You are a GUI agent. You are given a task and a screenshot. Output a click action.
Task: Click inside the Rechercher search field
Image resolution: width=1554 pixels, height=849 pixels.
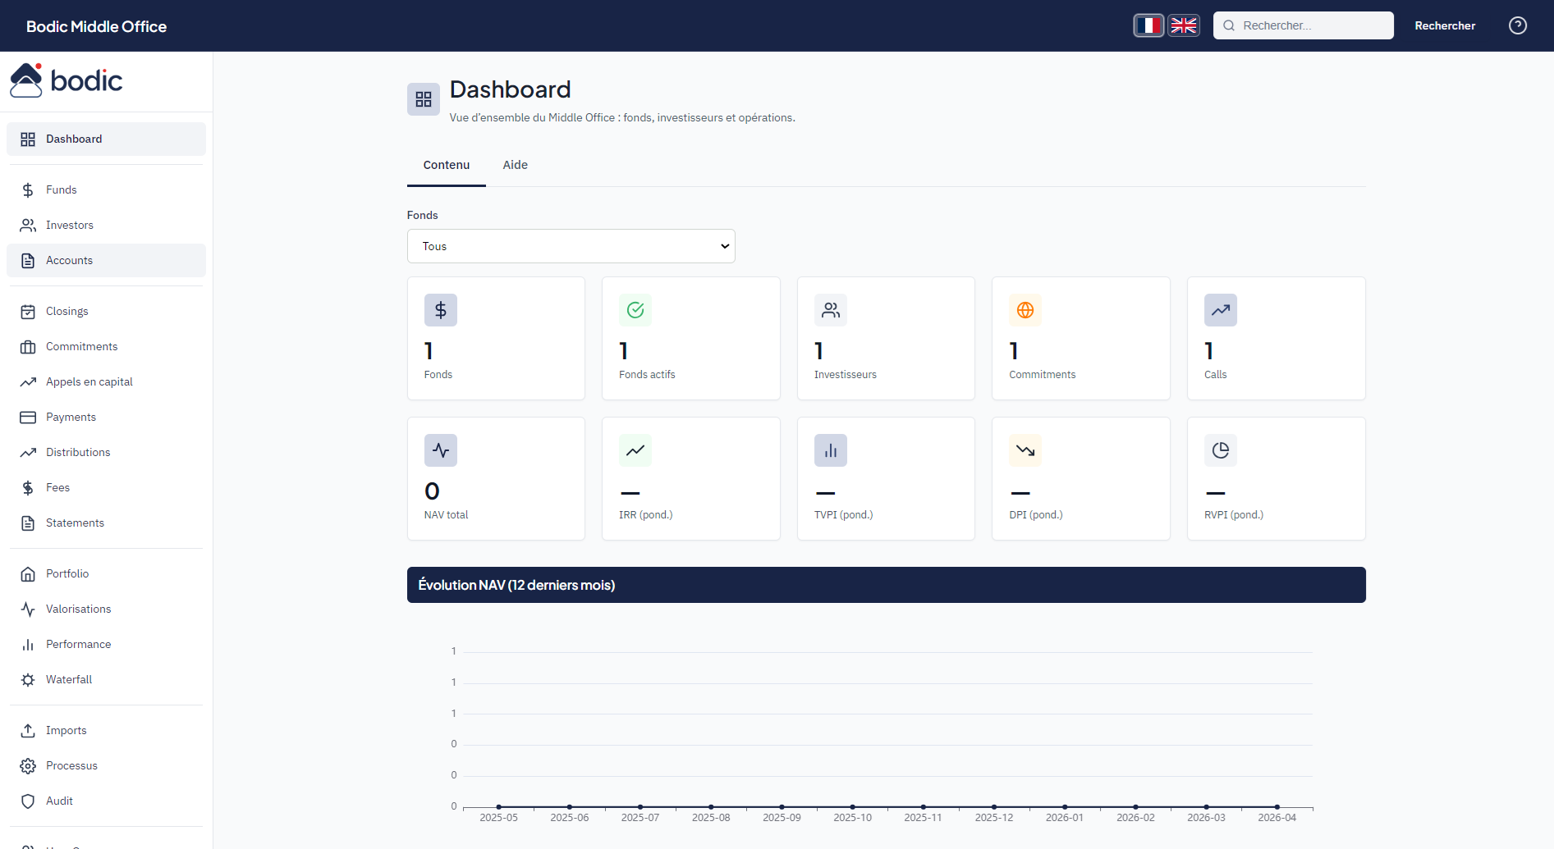click(1305, 25)
